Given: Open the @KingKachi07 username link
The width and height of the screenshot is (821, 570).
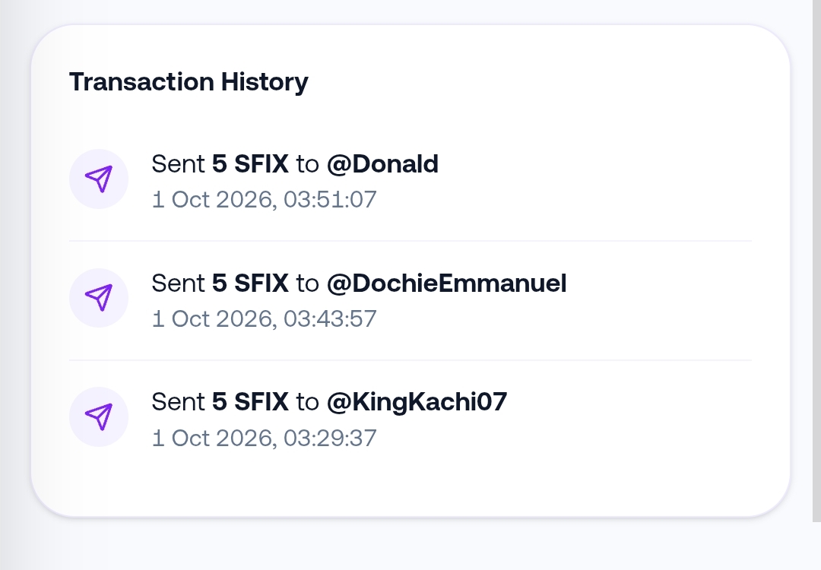Looking at the screenshot, I should pyautogui.click(x=417, y=402).
